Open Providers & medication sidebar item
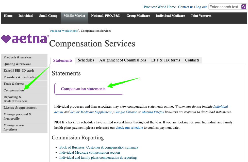The image size is (248, 162). click(24, 77)
